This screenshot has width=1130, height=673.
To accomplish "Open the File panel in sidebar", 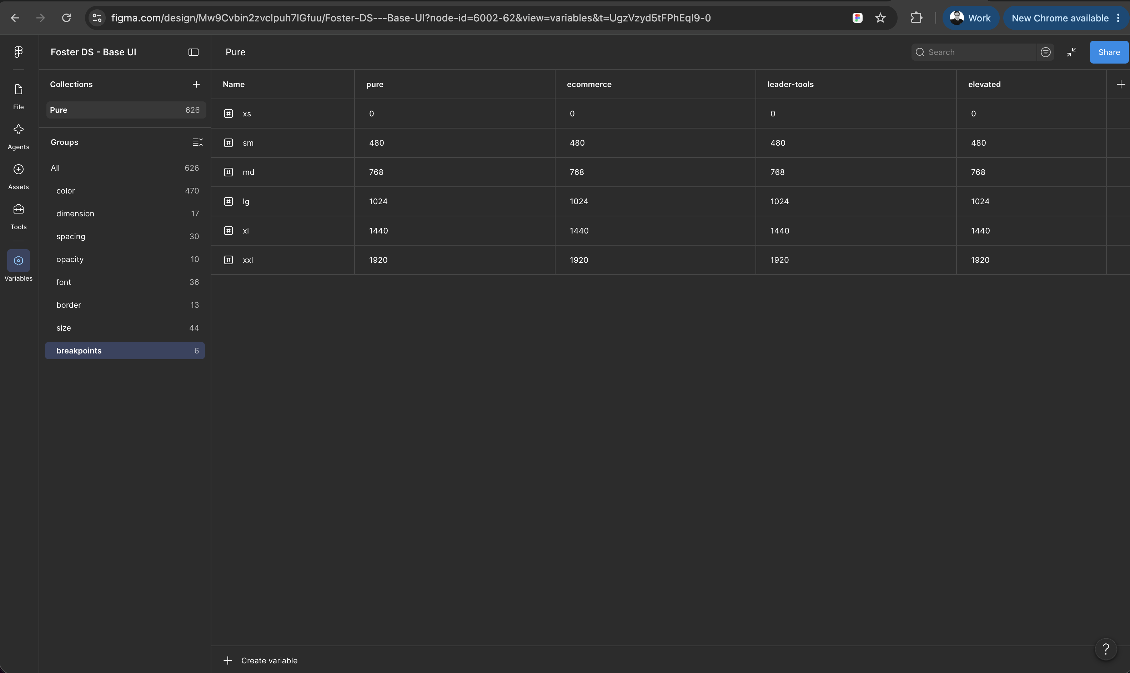I will coord(18,96).
